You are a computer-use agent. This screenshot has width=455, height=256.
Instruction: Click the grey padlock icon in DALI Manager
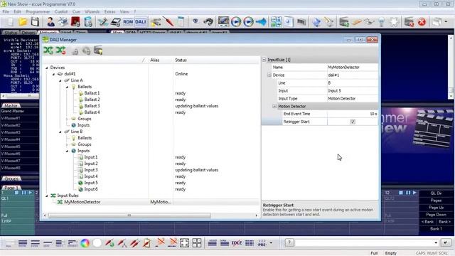click(x=75, y=51)
